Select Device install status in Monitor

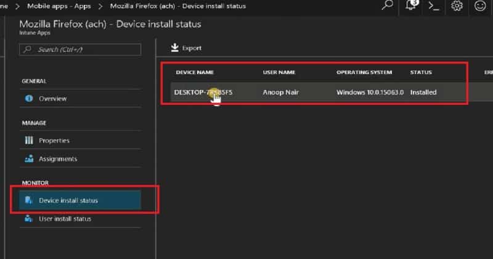coord(80,200)
